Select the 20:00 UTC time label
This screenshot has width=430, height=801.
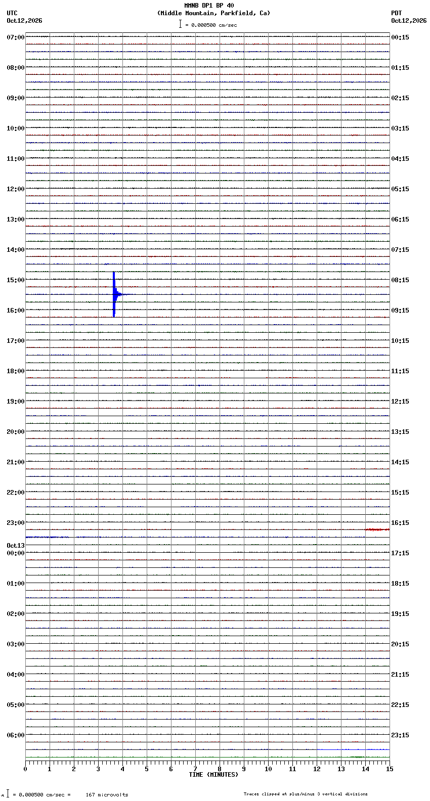click(16, 432)
